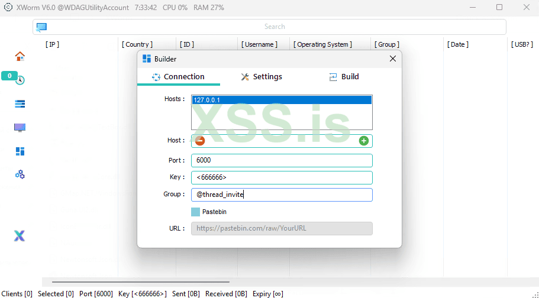This screenshot has width=539, height=298.
Task: Click the X logo icon in sidebar
Action: 20,236
